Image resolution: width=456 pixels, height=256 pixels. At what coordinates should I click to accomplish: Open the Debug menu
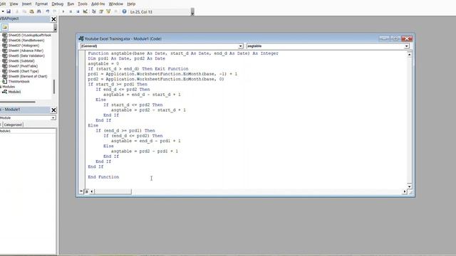tap(57, 4)
